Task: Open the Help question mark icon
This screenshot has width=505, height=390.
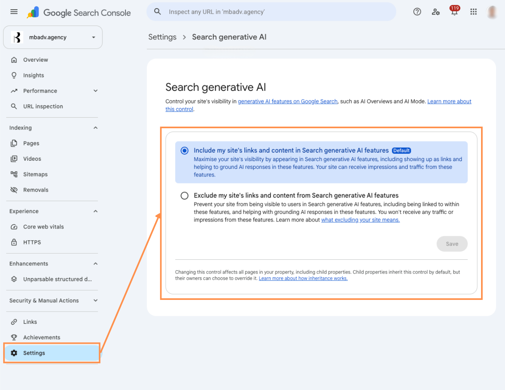Action: tap(417, 12)
